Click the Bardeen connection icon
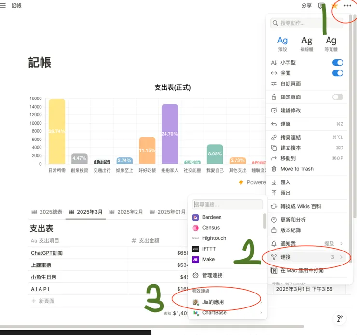This screenshot has height=335, width=357. coord(195,217)
